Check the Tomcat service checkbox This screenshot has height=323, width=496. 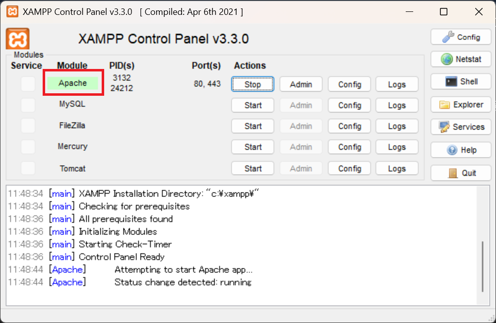tap(28, 168)
